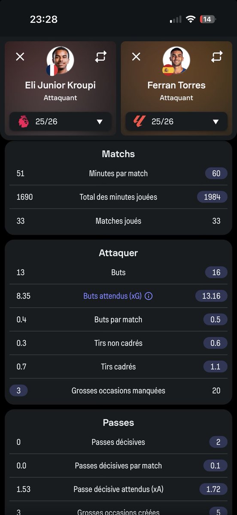This screenshot has height=515, width=237.
Task: Select the Matchs section header
Action: coord(118,154)
